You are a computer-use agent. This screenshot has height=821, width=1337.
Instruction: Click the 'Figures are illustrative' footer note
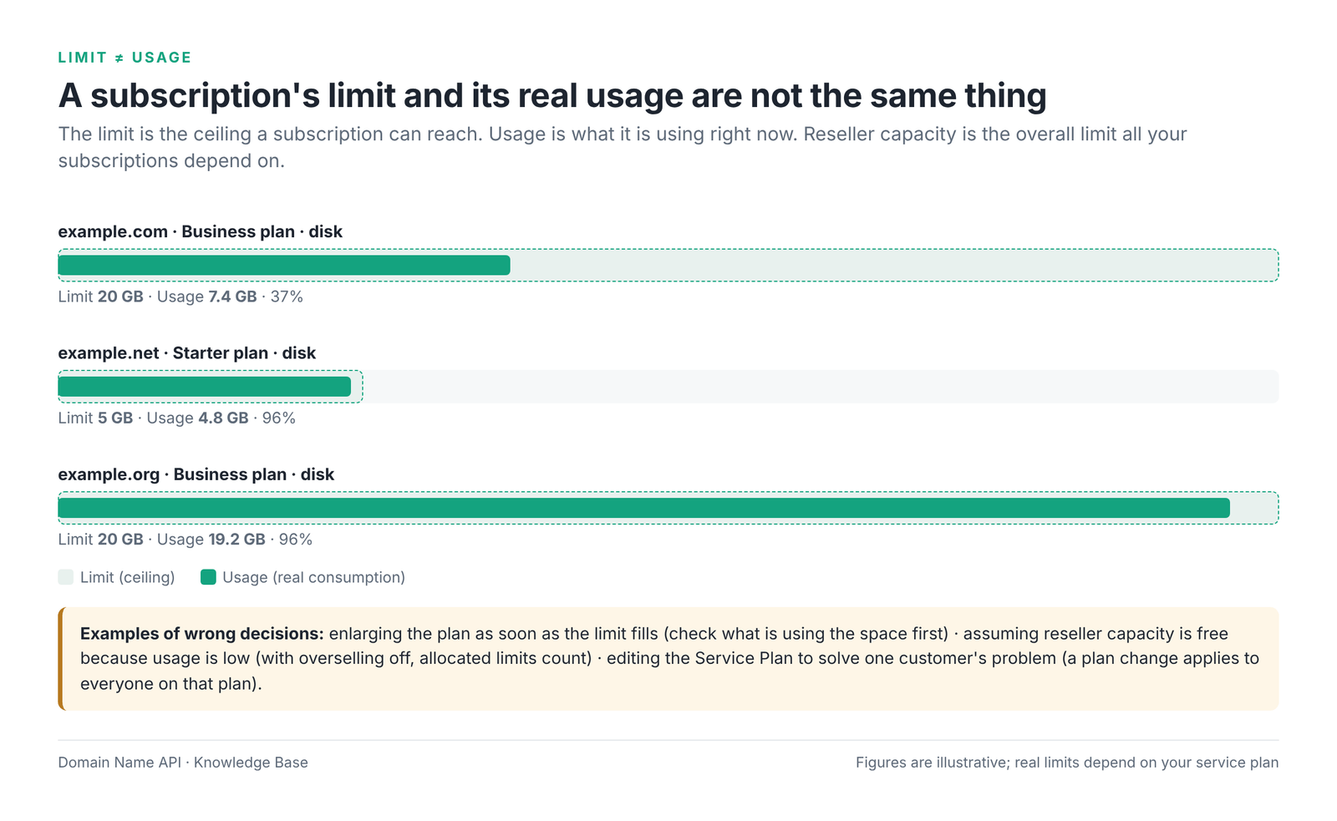(1067, 763)
